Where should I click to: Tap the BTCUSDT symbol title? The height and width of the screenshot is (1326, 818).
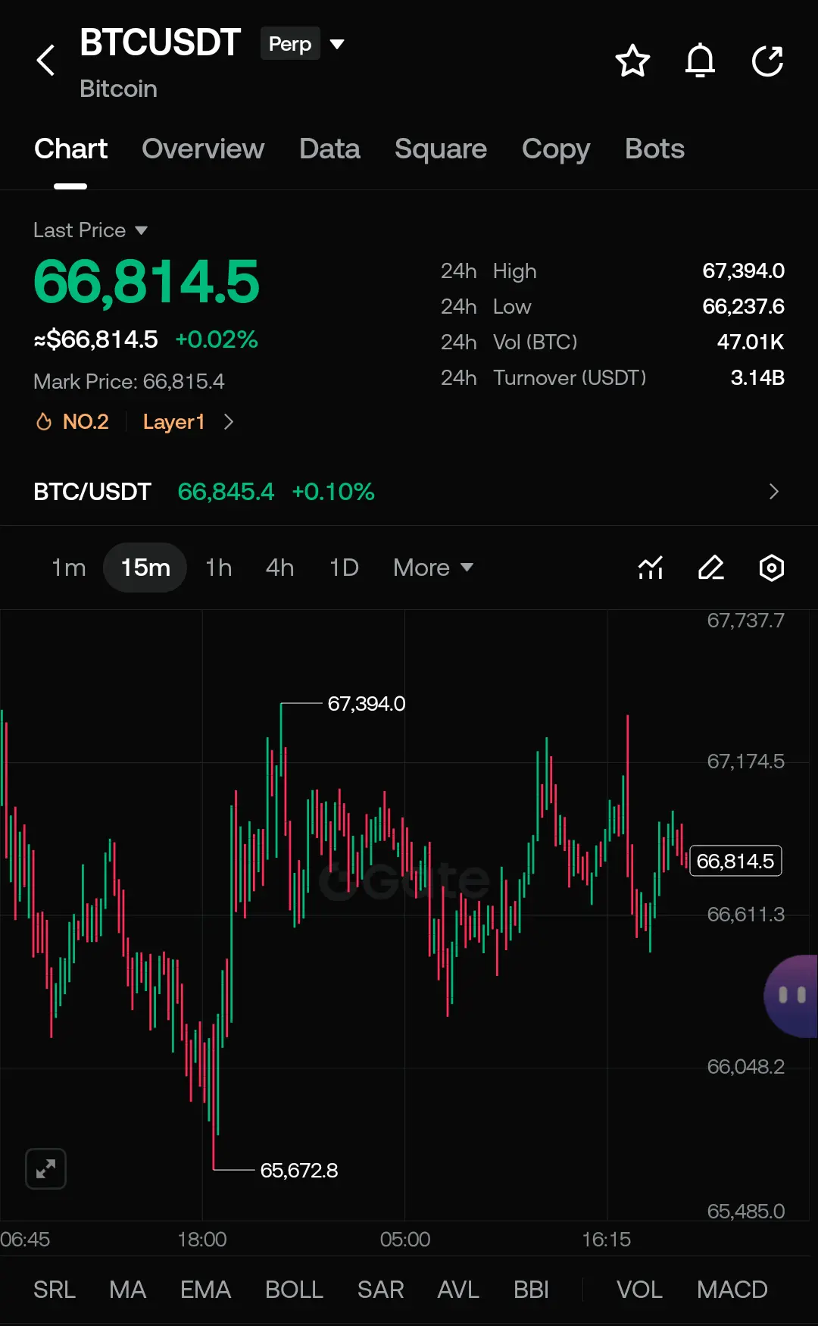160,42
